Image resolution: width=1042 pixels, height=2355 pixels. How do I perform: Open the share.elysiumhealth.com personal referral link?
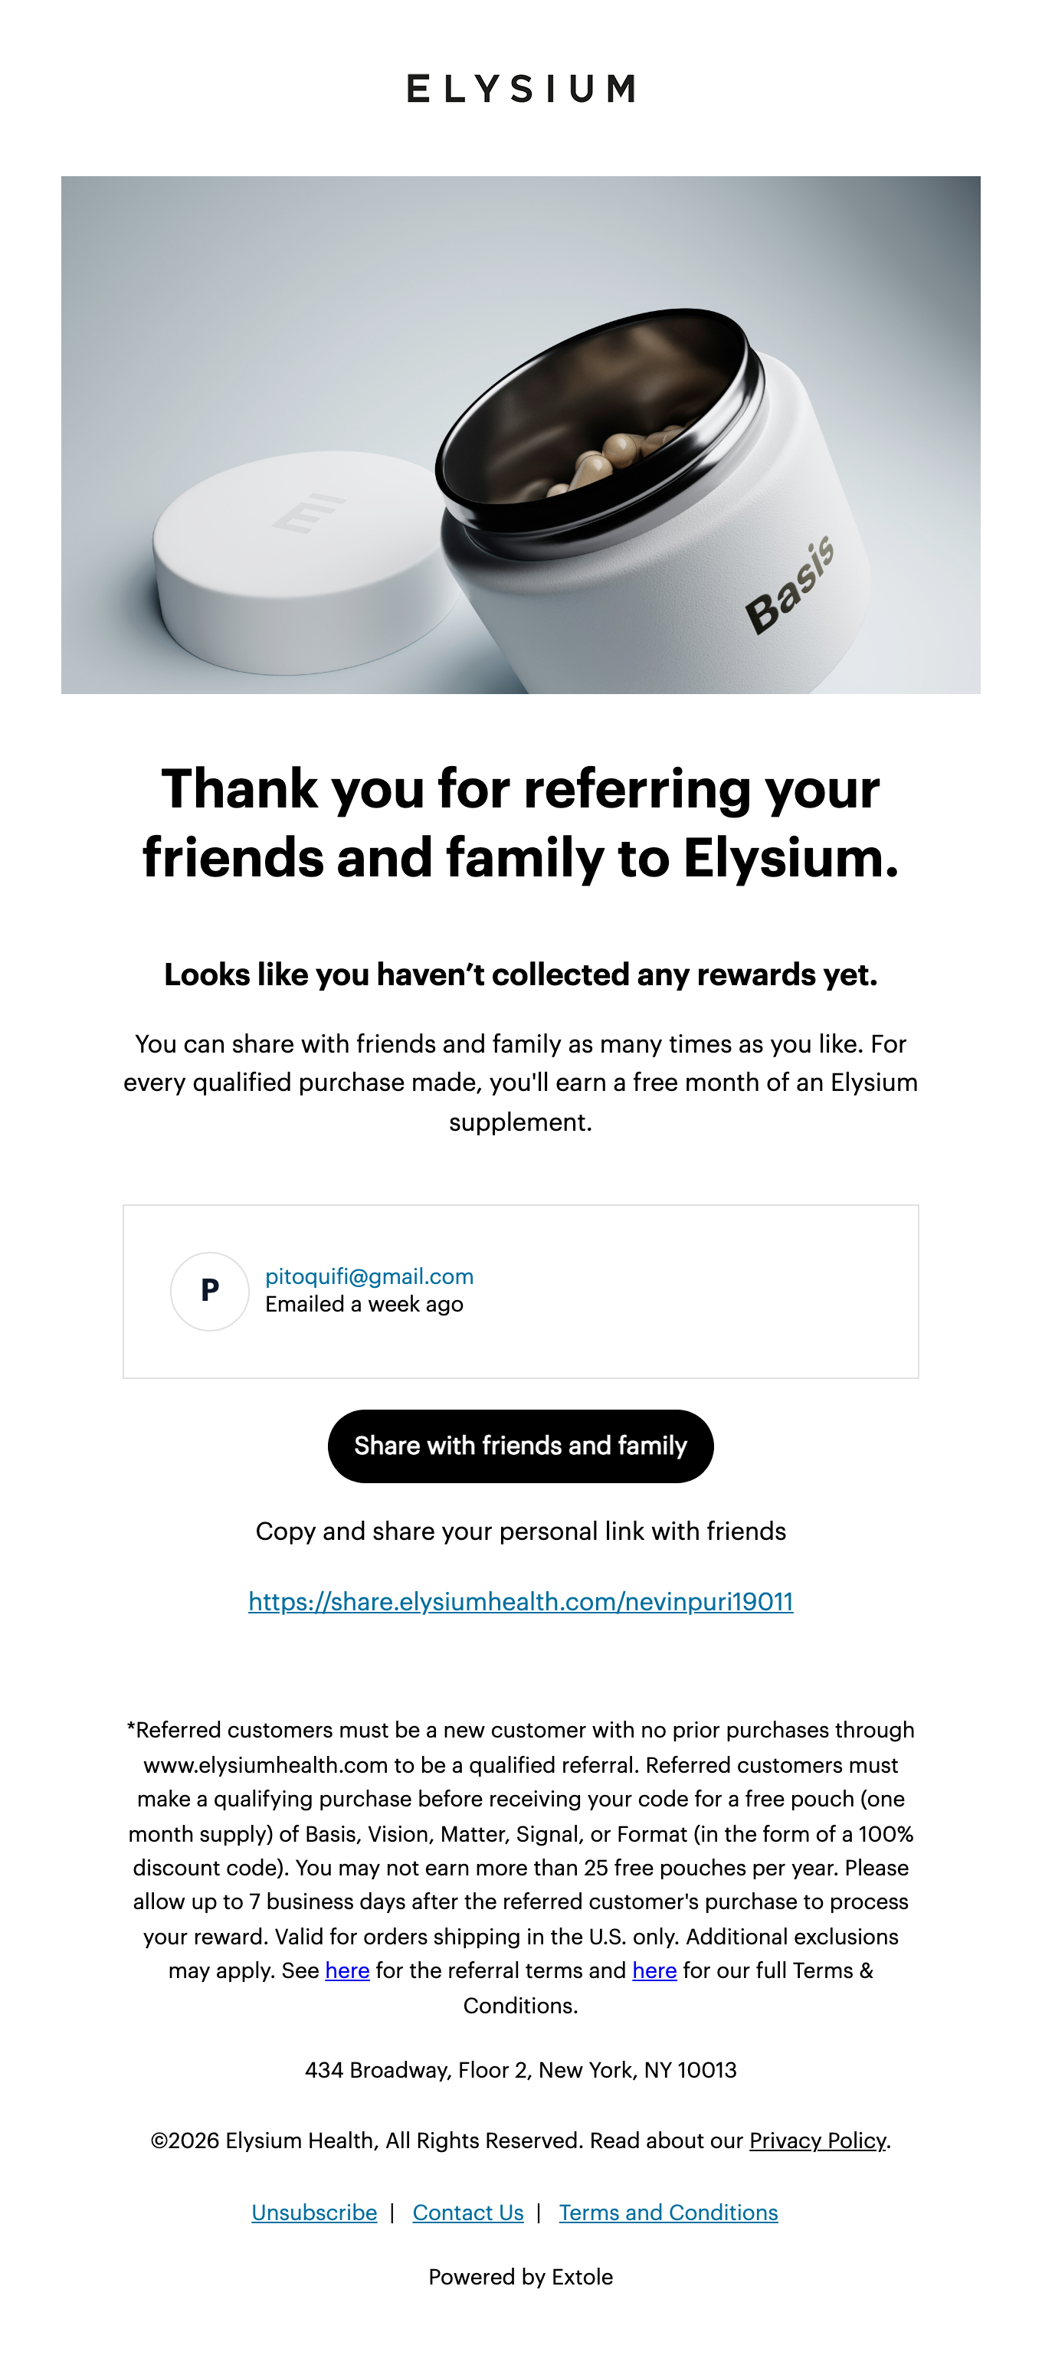[520, 1601]
